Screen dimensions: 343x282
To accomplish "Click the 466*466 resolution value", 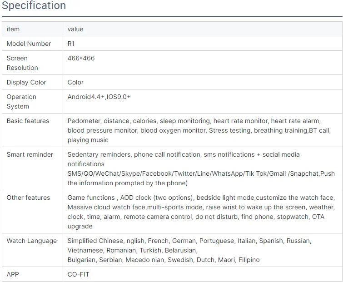I will tap(81, 58).
